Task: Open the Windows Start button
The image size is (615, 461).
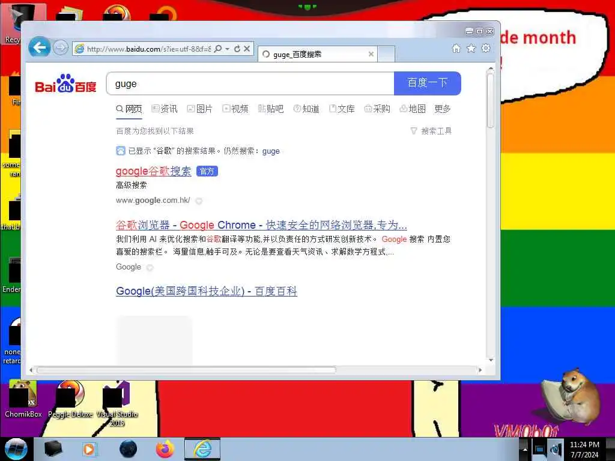Action: pos(16,449)
